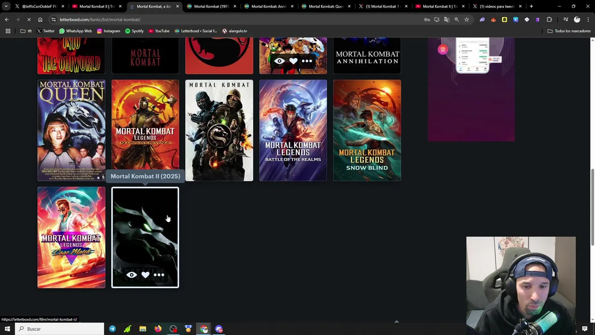This screenshot has height=335, width=595.
Task: Open the purple book extension icon
Action: [x=538, y=20]
